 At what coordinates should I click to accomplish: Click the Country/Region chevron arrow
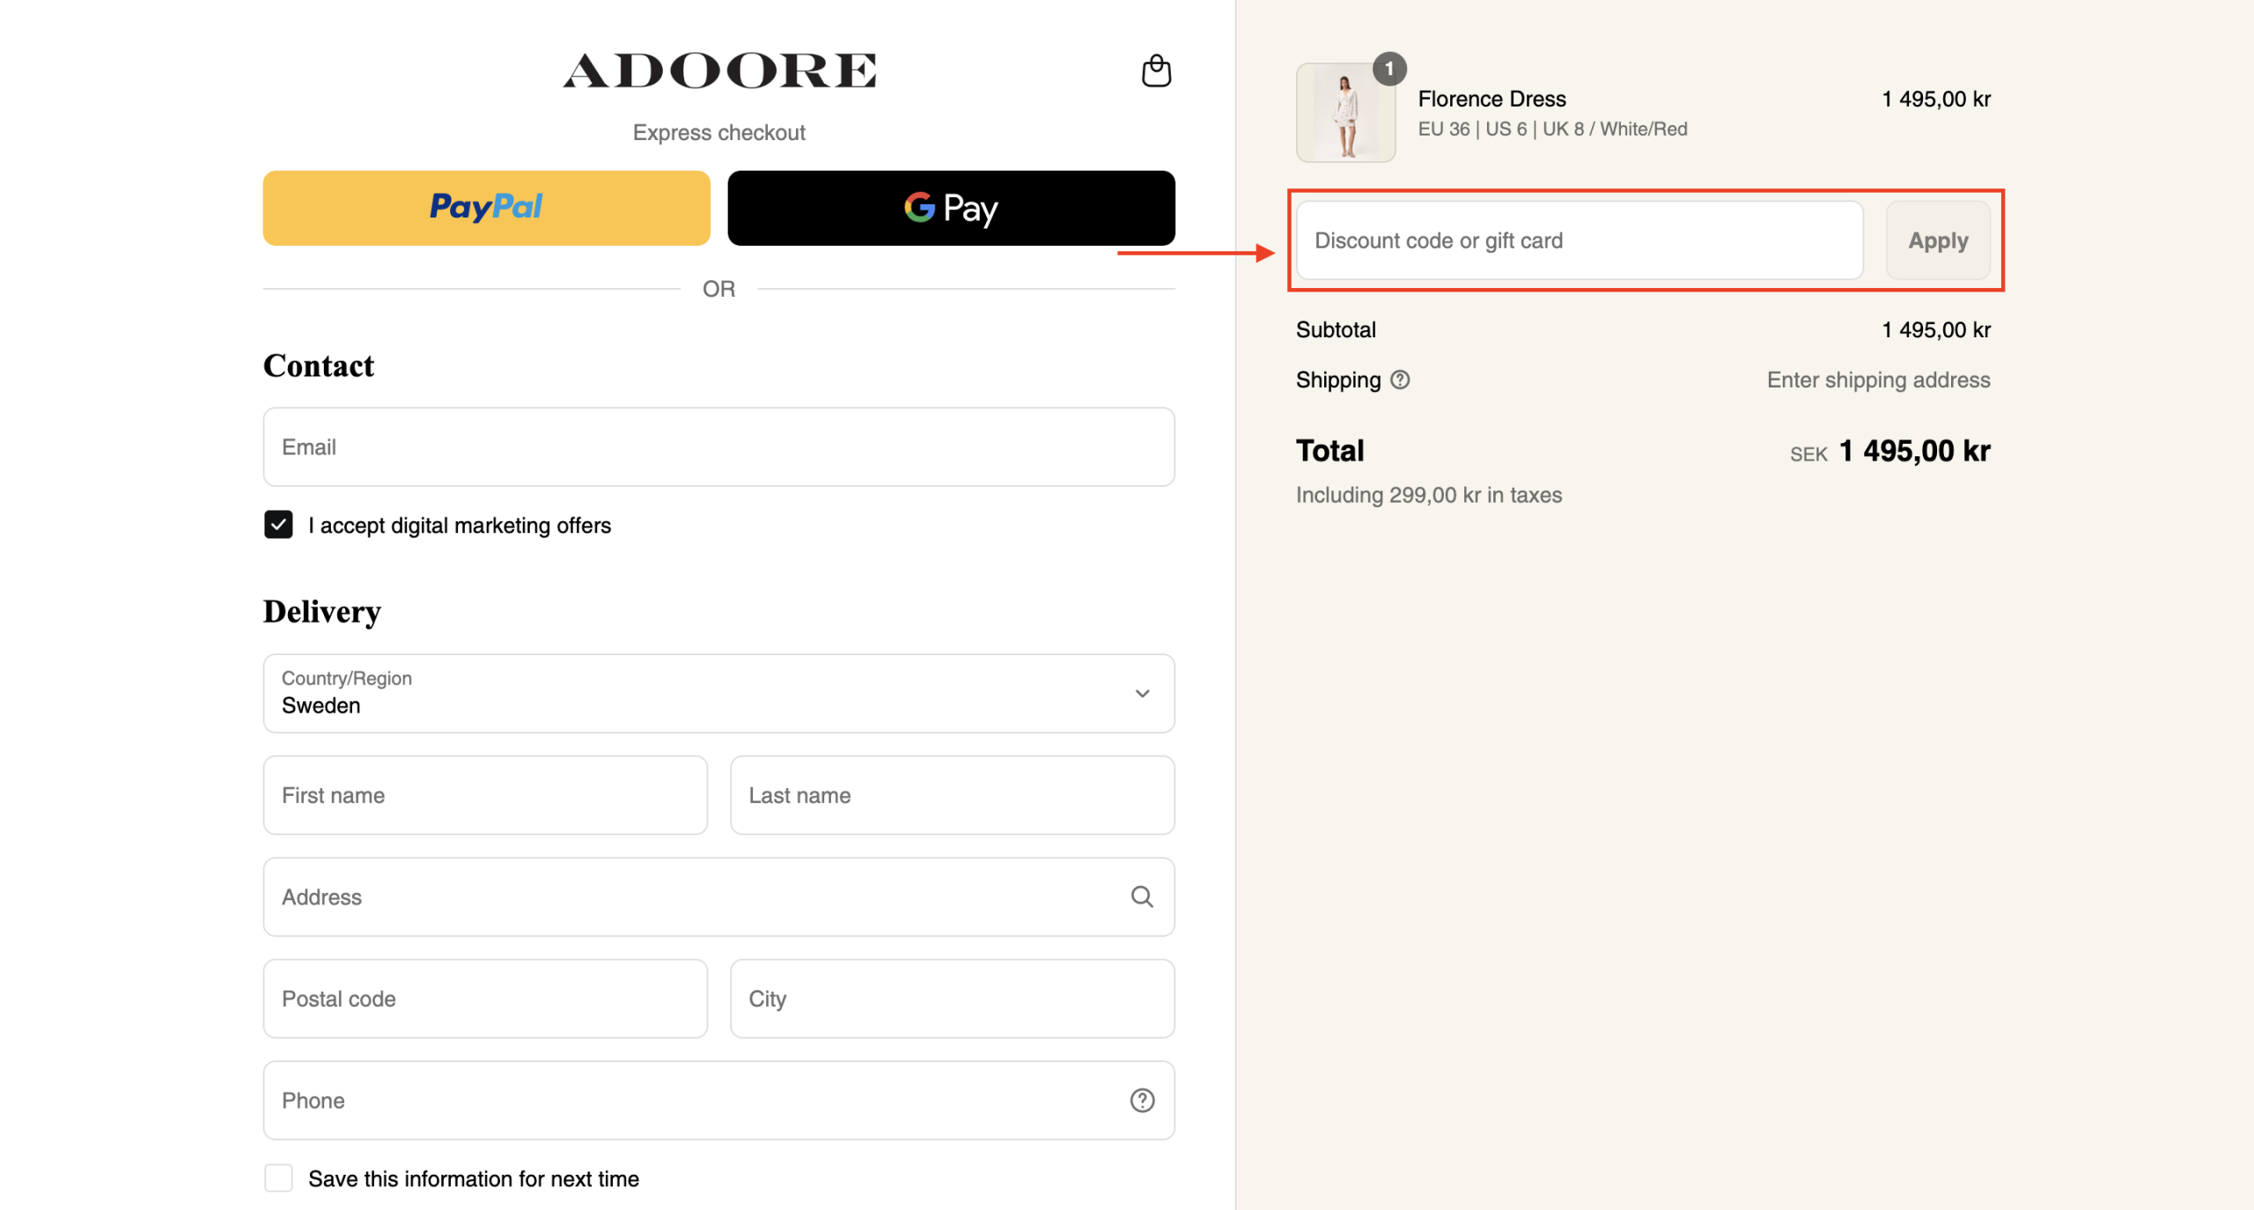click(x=1142, y=693)
